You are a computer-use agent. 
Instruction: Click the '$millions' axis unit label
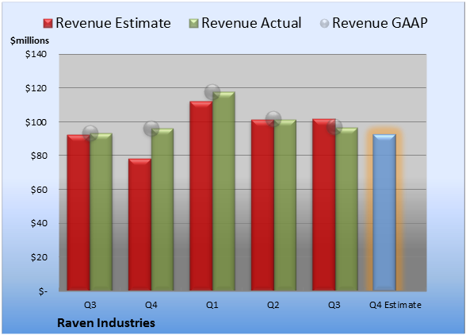tap(29, 40)
